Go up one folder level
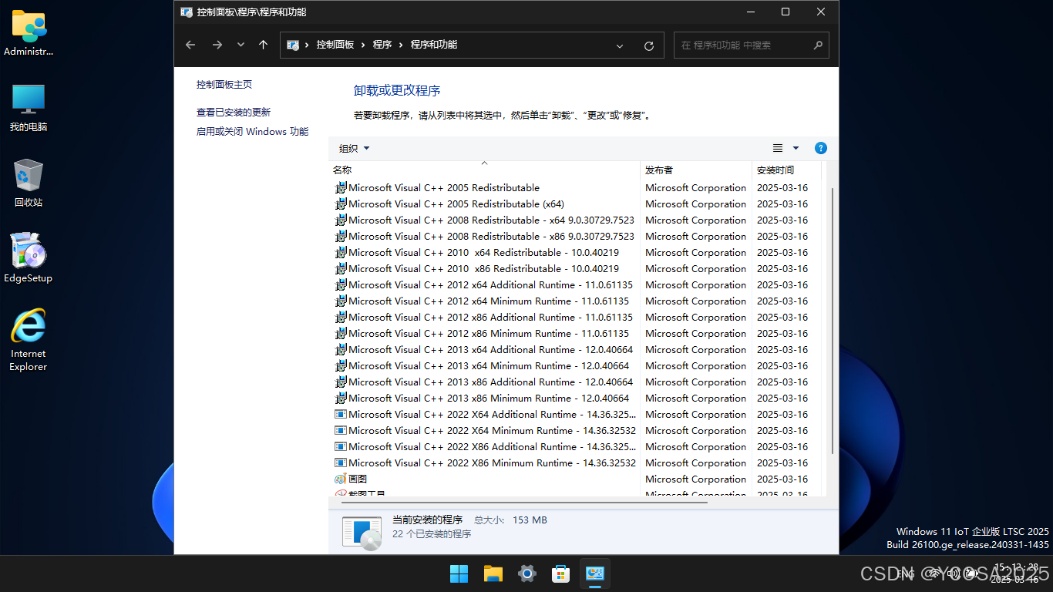Viewport: 1053px width, 592px height. pyautogui.click(x=263, y=45)
